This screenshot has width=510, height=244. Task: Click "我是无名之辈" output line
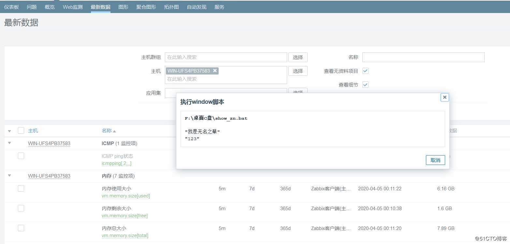click(202, 132)
